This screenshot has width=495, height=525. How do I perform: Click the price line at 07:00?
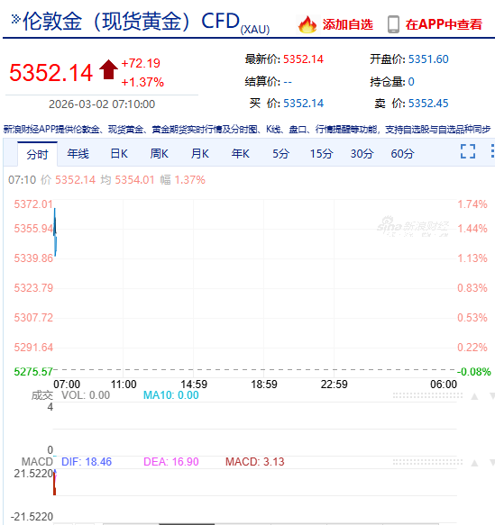pos(55,232)
